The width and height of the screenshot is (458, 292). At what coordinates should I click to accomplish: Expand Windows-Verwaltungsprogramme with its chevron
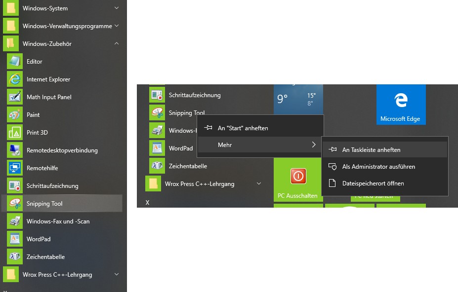coord(117,26)
